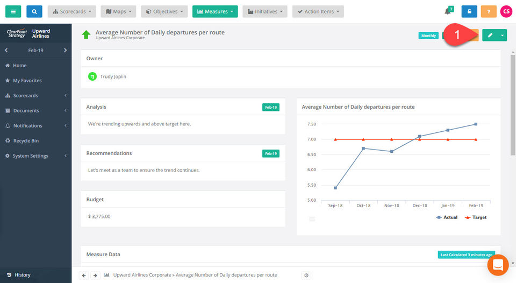Go to the previous period before Feb-19
The image size is (516, 283).
[6, 50]
